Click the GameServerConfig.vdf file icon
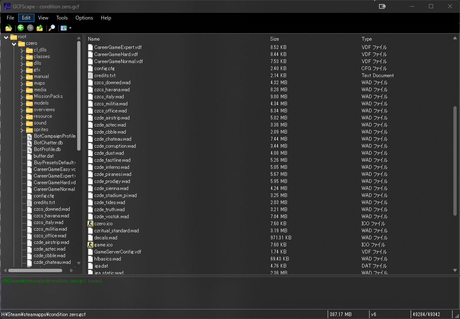The height and width of the screenshot is (319, 460). click(90, 252)
